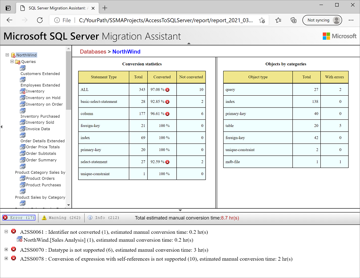The height and width of the screenshot is (278, 360).
Task: Expand the A2SS0078 self-references error details
Action: click(x=6, y=258)
